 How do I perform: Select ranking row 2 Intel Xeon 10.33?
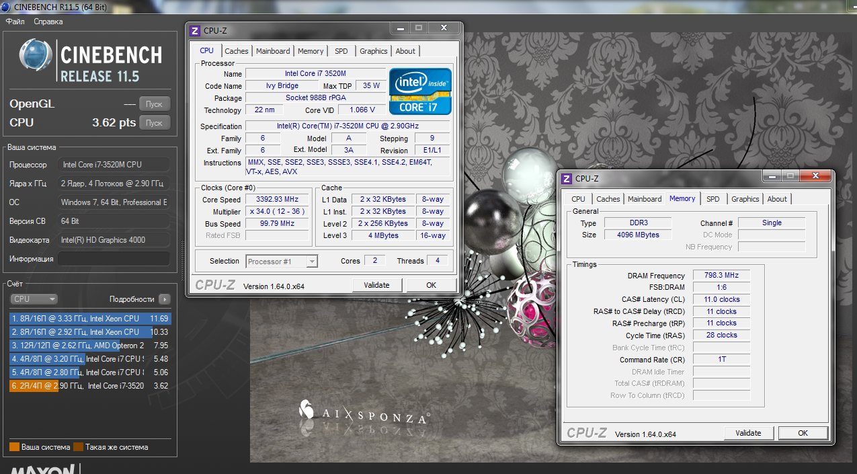tap(90, 332)
